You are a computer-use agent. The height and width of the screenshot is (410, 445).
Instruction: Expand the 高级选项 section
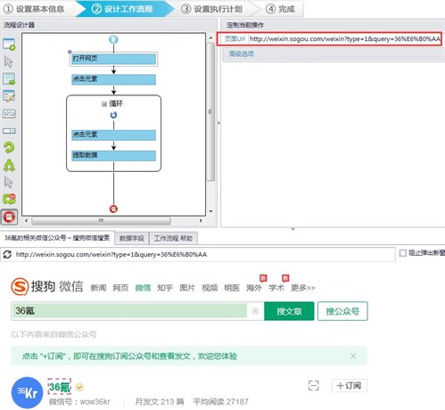point(241,53)
